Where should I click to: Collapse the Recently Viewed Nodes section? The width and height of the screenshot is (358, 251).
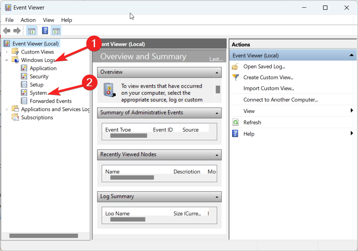[217, 155]
